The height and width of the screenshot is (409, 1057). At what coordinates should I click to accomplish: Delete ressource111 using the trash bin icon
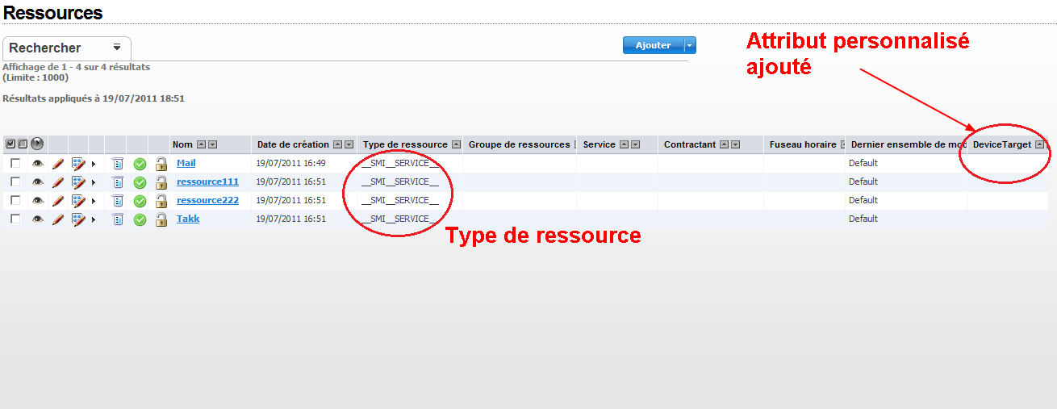click(x=117, y=182)
